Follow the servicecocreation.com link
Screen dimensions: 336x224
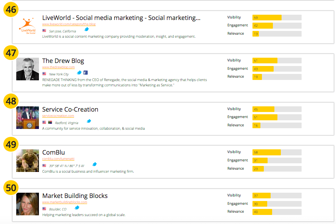click(x=58, y=116)
